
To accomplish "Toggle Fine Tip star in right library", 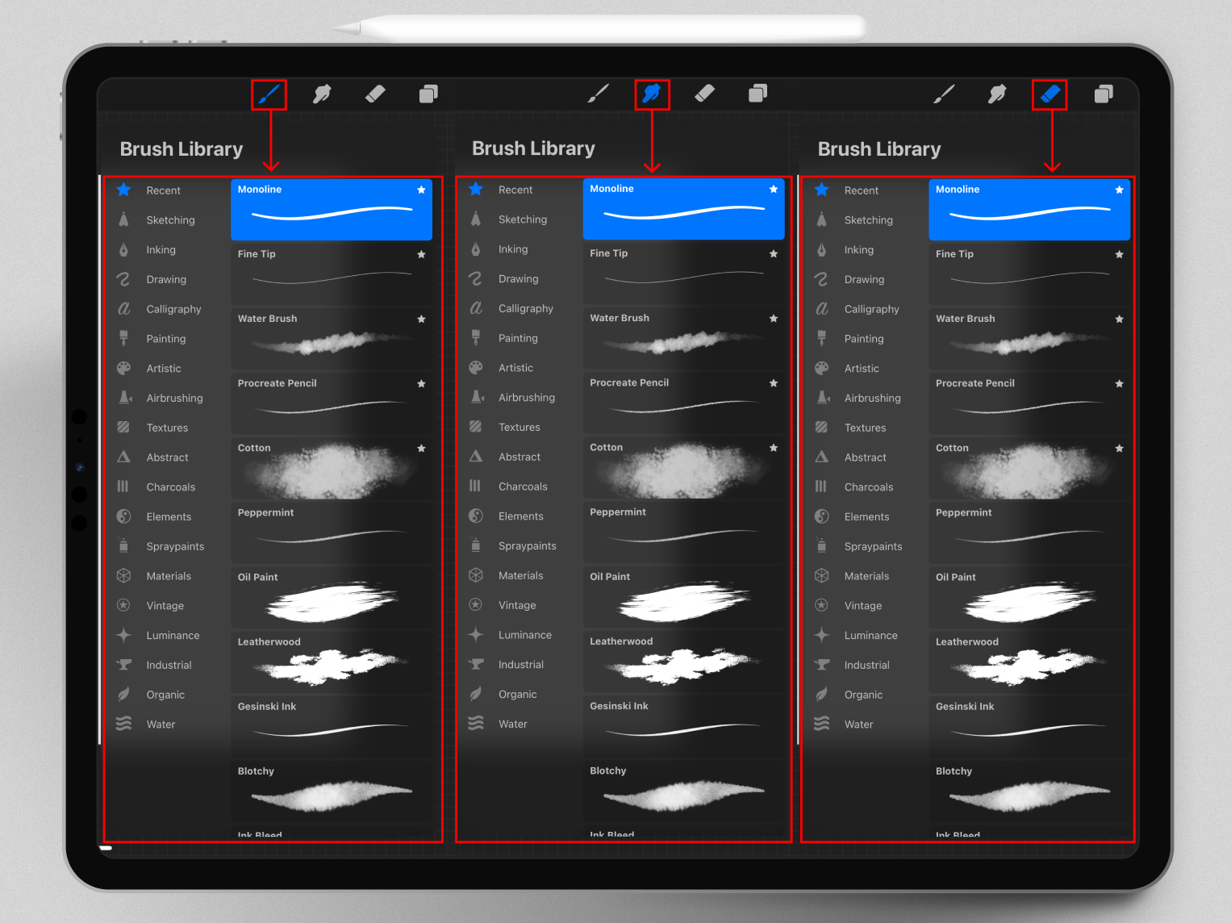I will pos(1119,254).
